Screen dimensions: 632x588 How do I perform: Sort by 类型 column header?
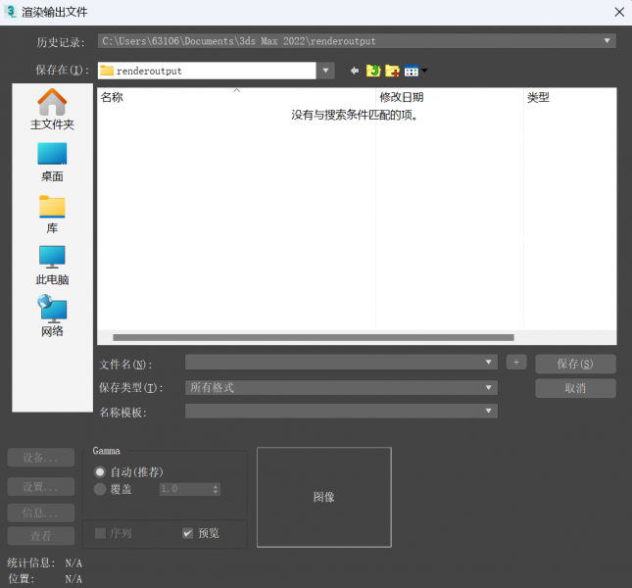570,97
